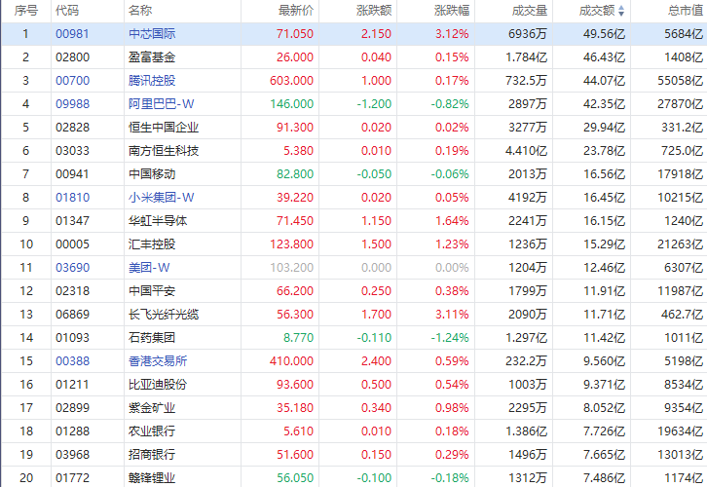Click turnover value 49.56亿

604,34
